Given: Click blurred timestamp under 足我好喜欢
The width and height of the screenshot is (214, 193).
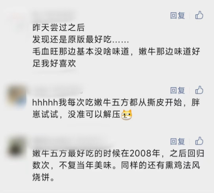Looking at the screenshot, I should point(55,72).
